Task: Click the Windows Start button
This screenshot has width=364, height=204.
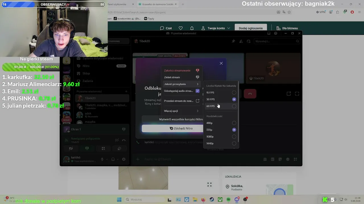Action: coord(119,199)
